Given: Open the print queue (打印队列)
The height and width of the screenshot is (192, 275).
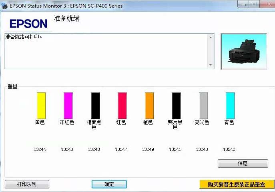Looking at the screenshot, I should coord(27,184).
